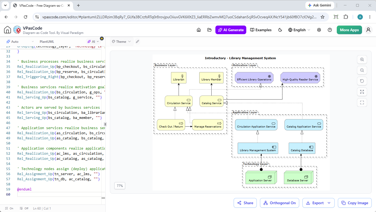This screenshot has height=212, width=376.
Task: Click the crown premium badge icon
Action: point(102,38)
